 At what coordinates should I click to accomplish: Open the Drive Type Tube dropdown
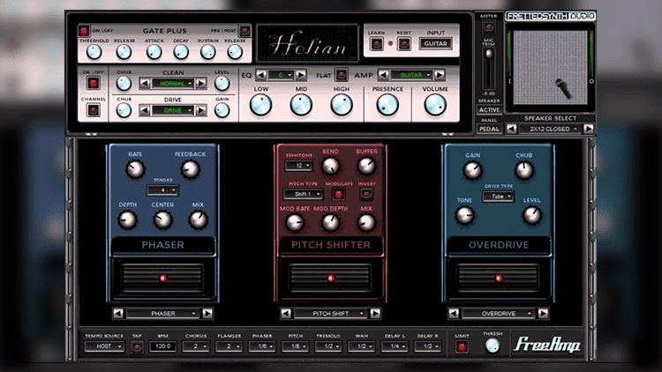coord(498,196)
